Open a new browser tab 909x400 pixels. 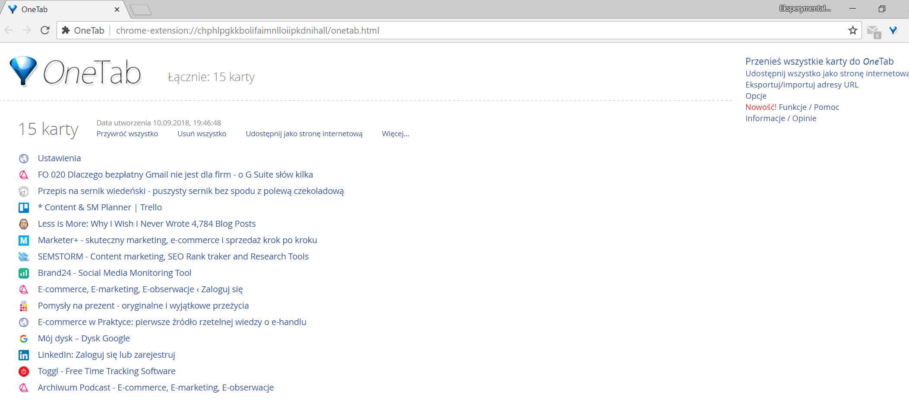141,9
